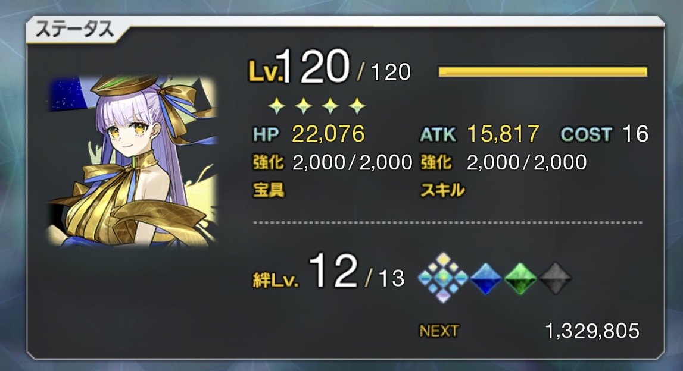Click the yellow level experience bar
This screenshot has height=371, width=683.
coord(542,72)
